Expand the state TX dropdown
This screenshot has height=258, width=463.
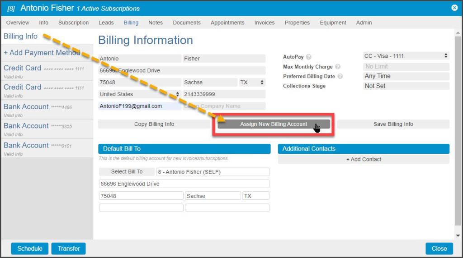[x=252, y=83]
